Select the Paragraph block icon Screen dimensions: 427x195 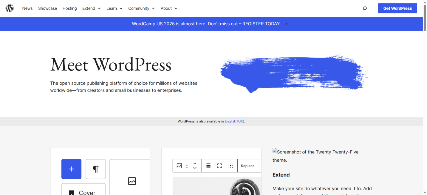pos(95,169)
